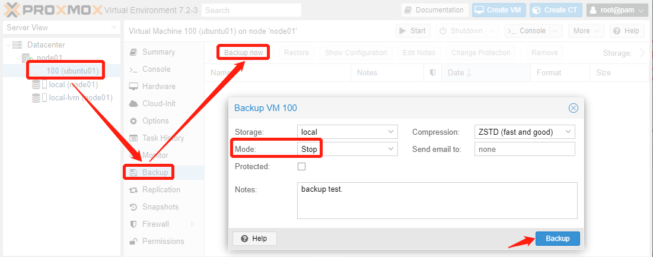Open the Firewall tab
The height and width of the screenshot is (257, 653).
pos(164,224)
